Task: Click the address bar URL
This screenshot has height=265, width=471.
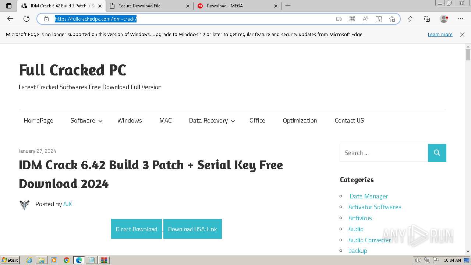Action: click(96, 19)
